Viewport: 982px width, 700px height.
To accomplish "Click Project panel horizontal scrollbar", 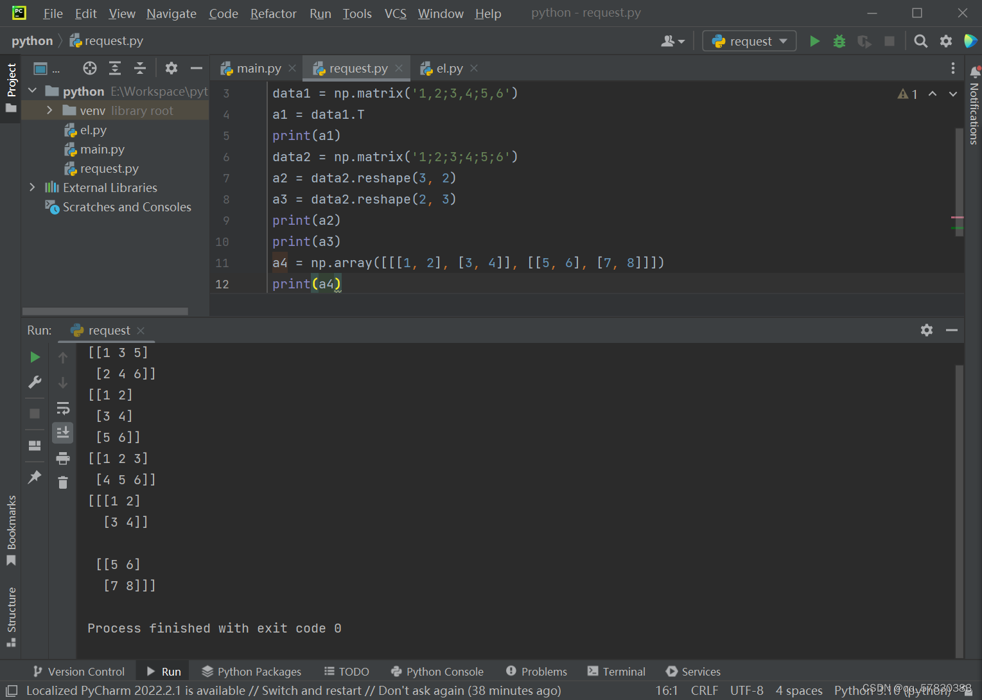I will coord(105,311).
